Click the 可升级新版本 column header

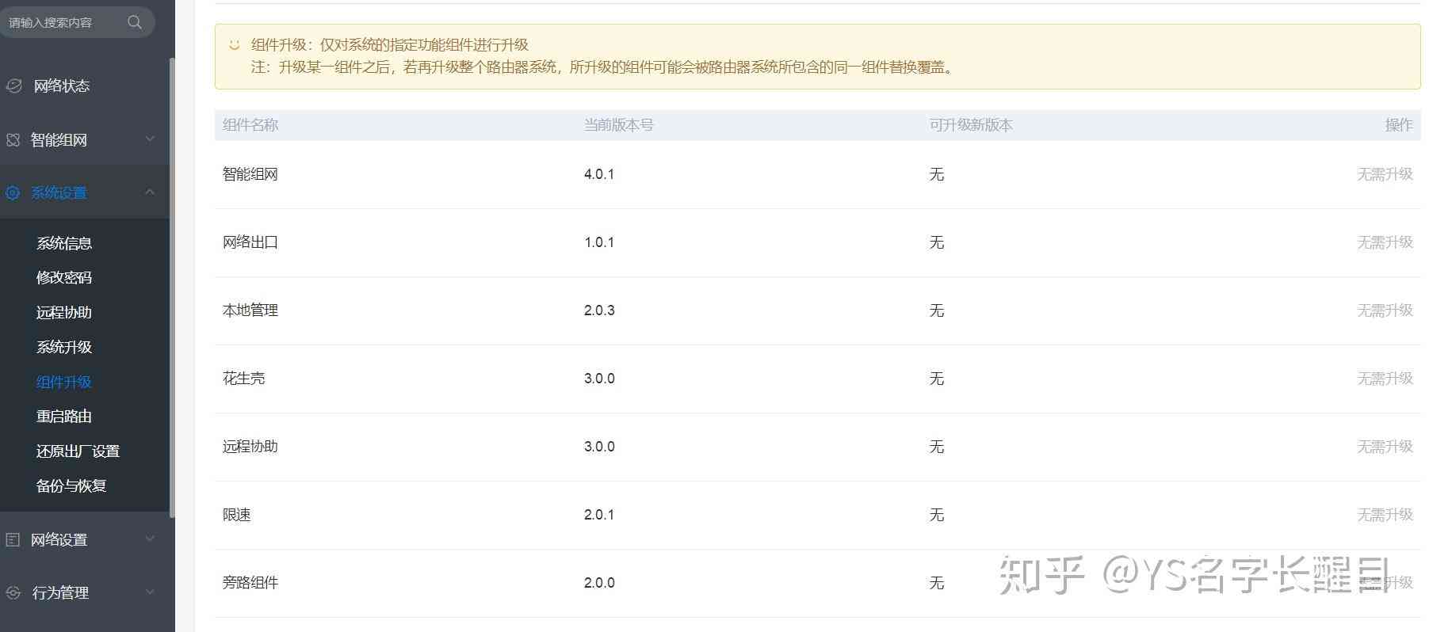tap(971, 125)
